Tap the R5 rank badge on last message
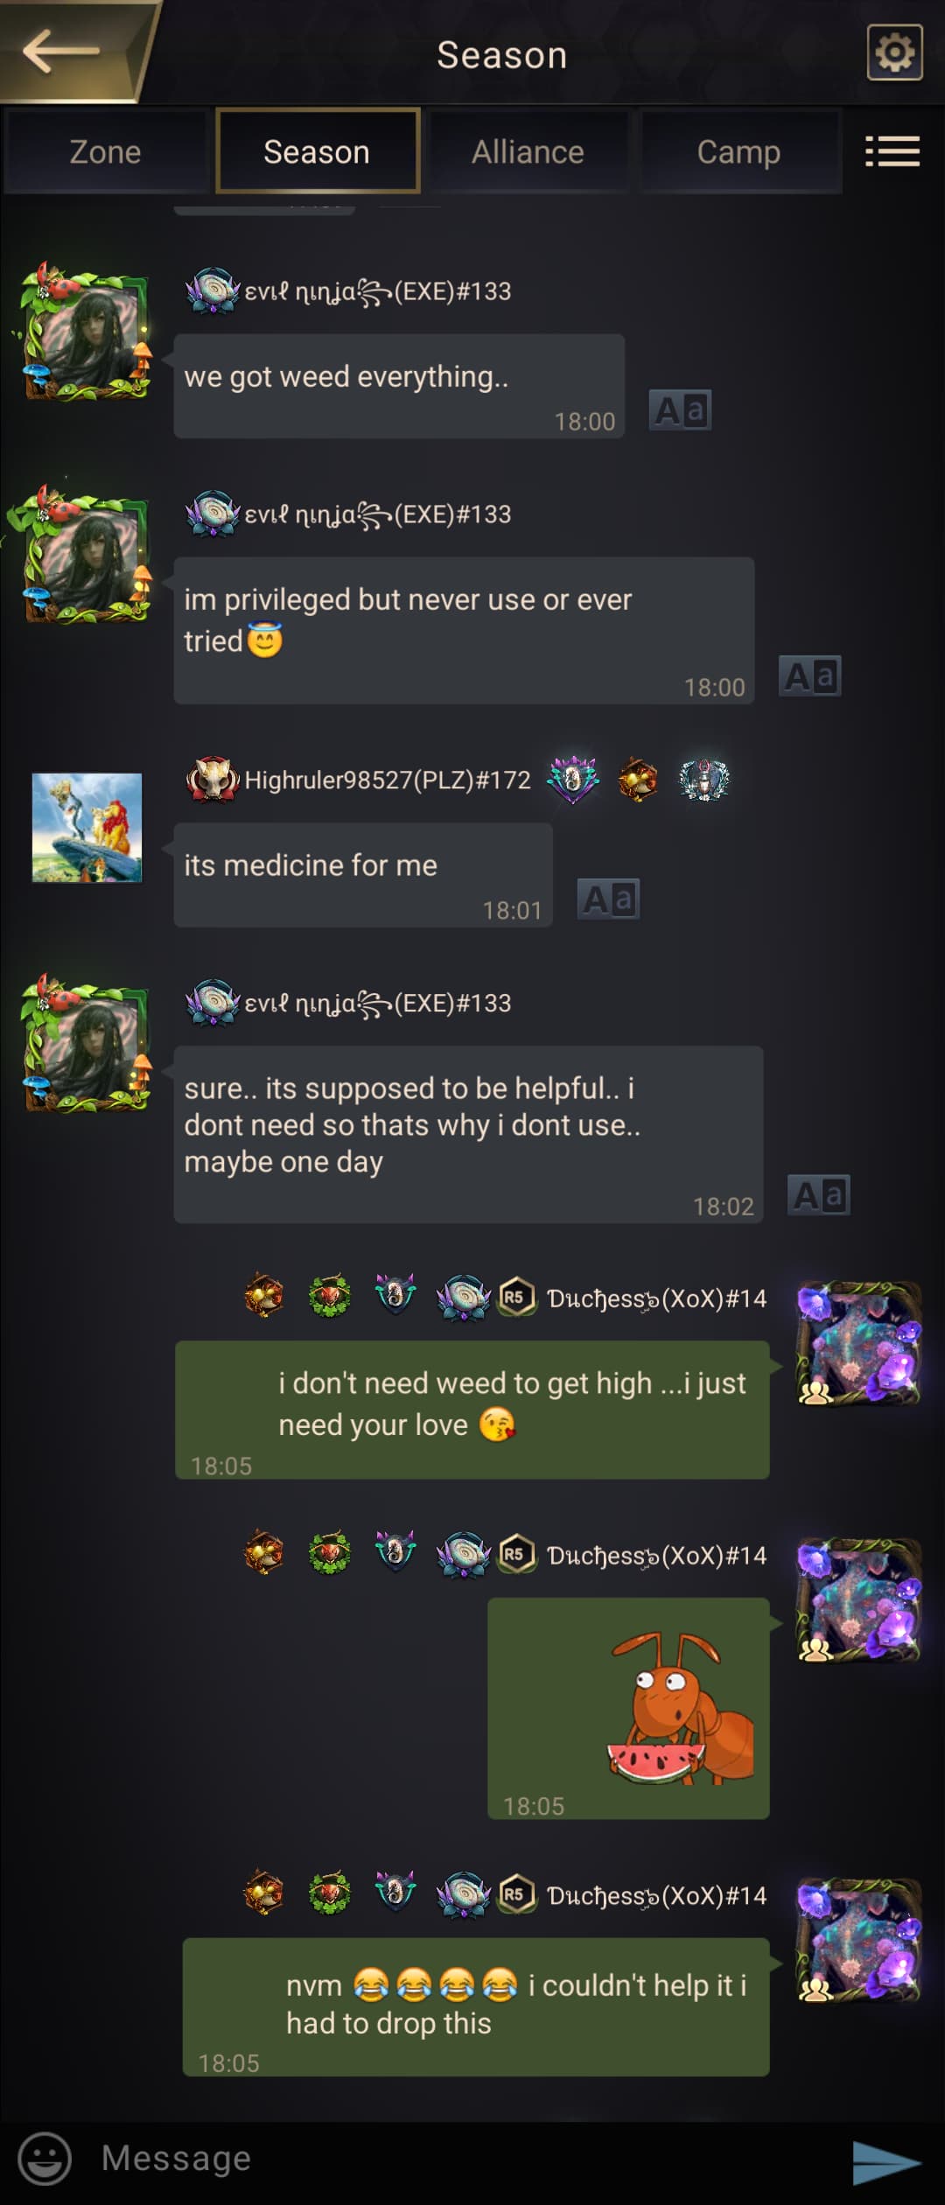Viewport: 945px width, 2205px height. [x=516, y=1894]
